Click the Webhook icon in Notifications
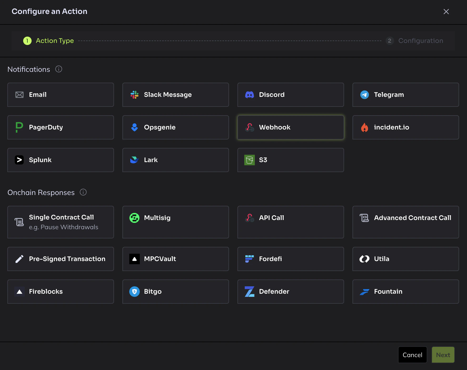This screenshot has height=370, width=467. point(250,127)
